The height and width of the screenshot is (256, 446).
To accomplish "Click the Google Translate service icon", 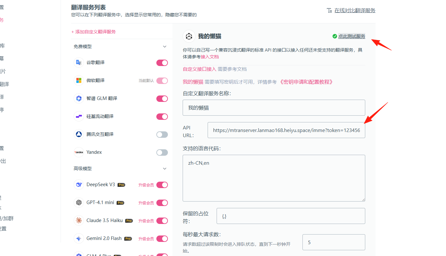I will pyautogui.click(x=79, y=62).
